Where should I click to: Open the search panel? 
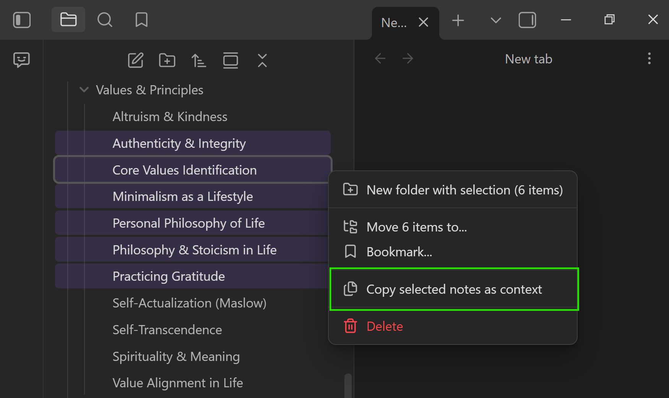click(x=105, y=20)
